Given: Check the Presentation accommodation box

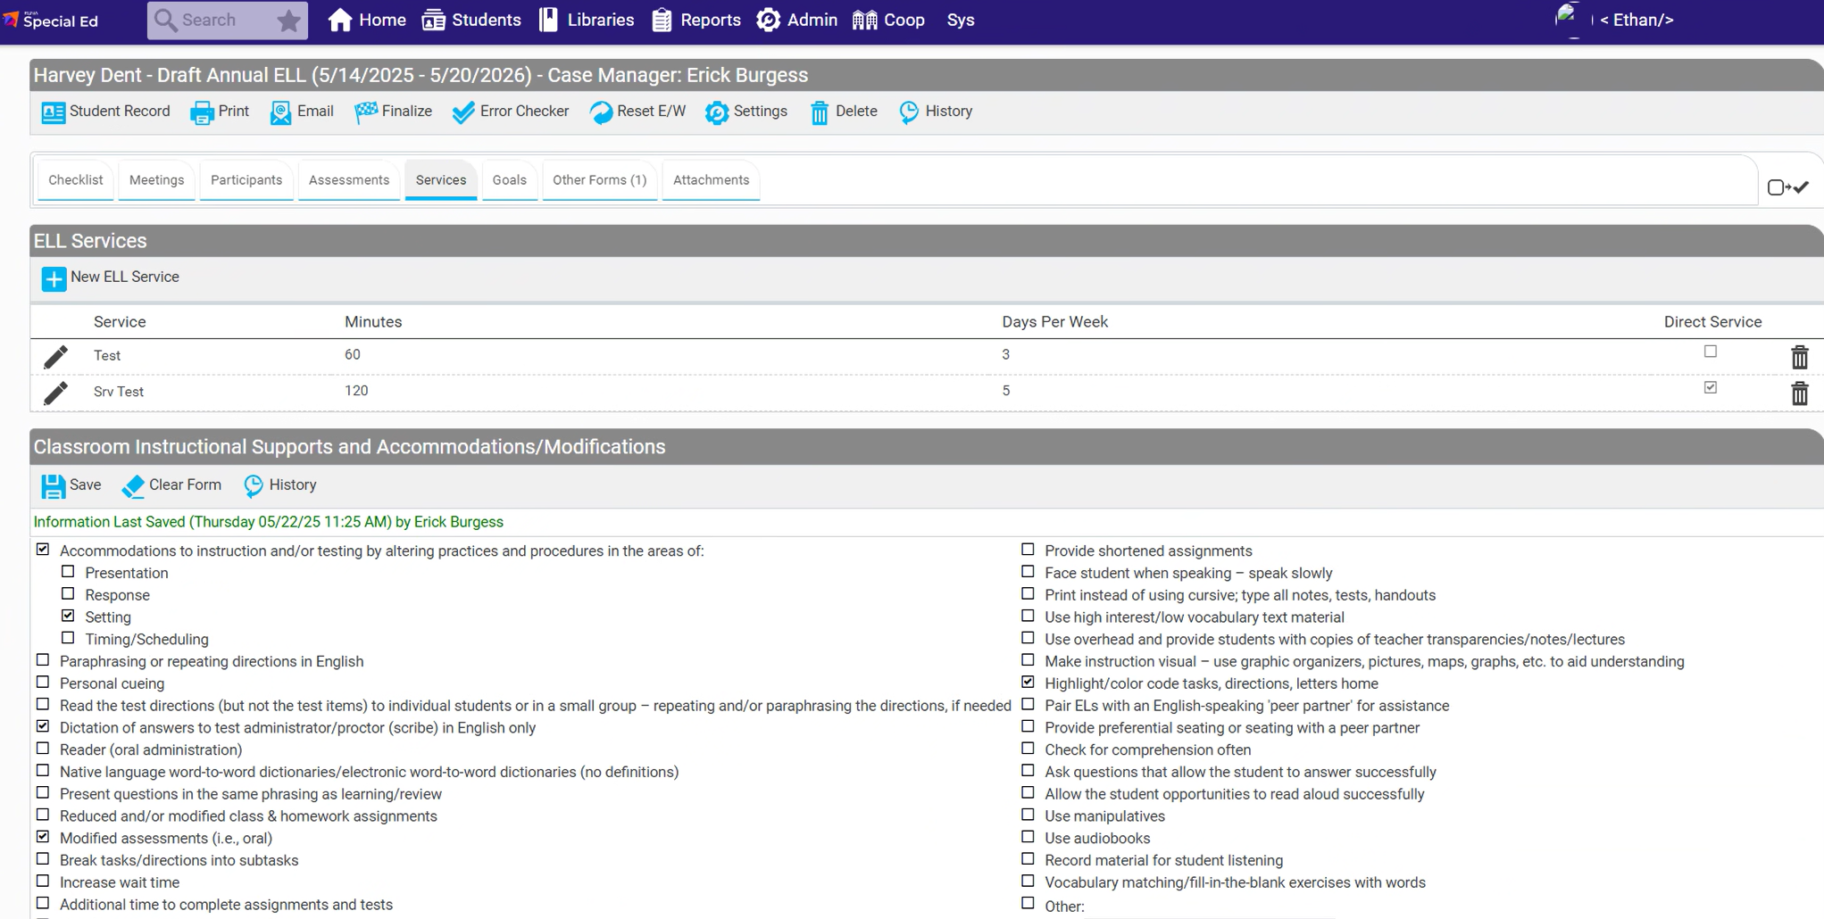Looking at the screenshot, I should click(x=68, y=572).
